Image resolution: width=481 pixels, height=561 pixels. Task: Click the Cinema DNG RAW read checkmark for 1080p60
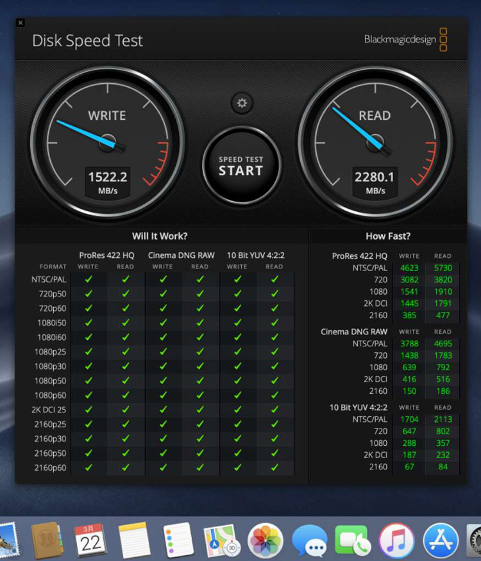coord(200,395)
